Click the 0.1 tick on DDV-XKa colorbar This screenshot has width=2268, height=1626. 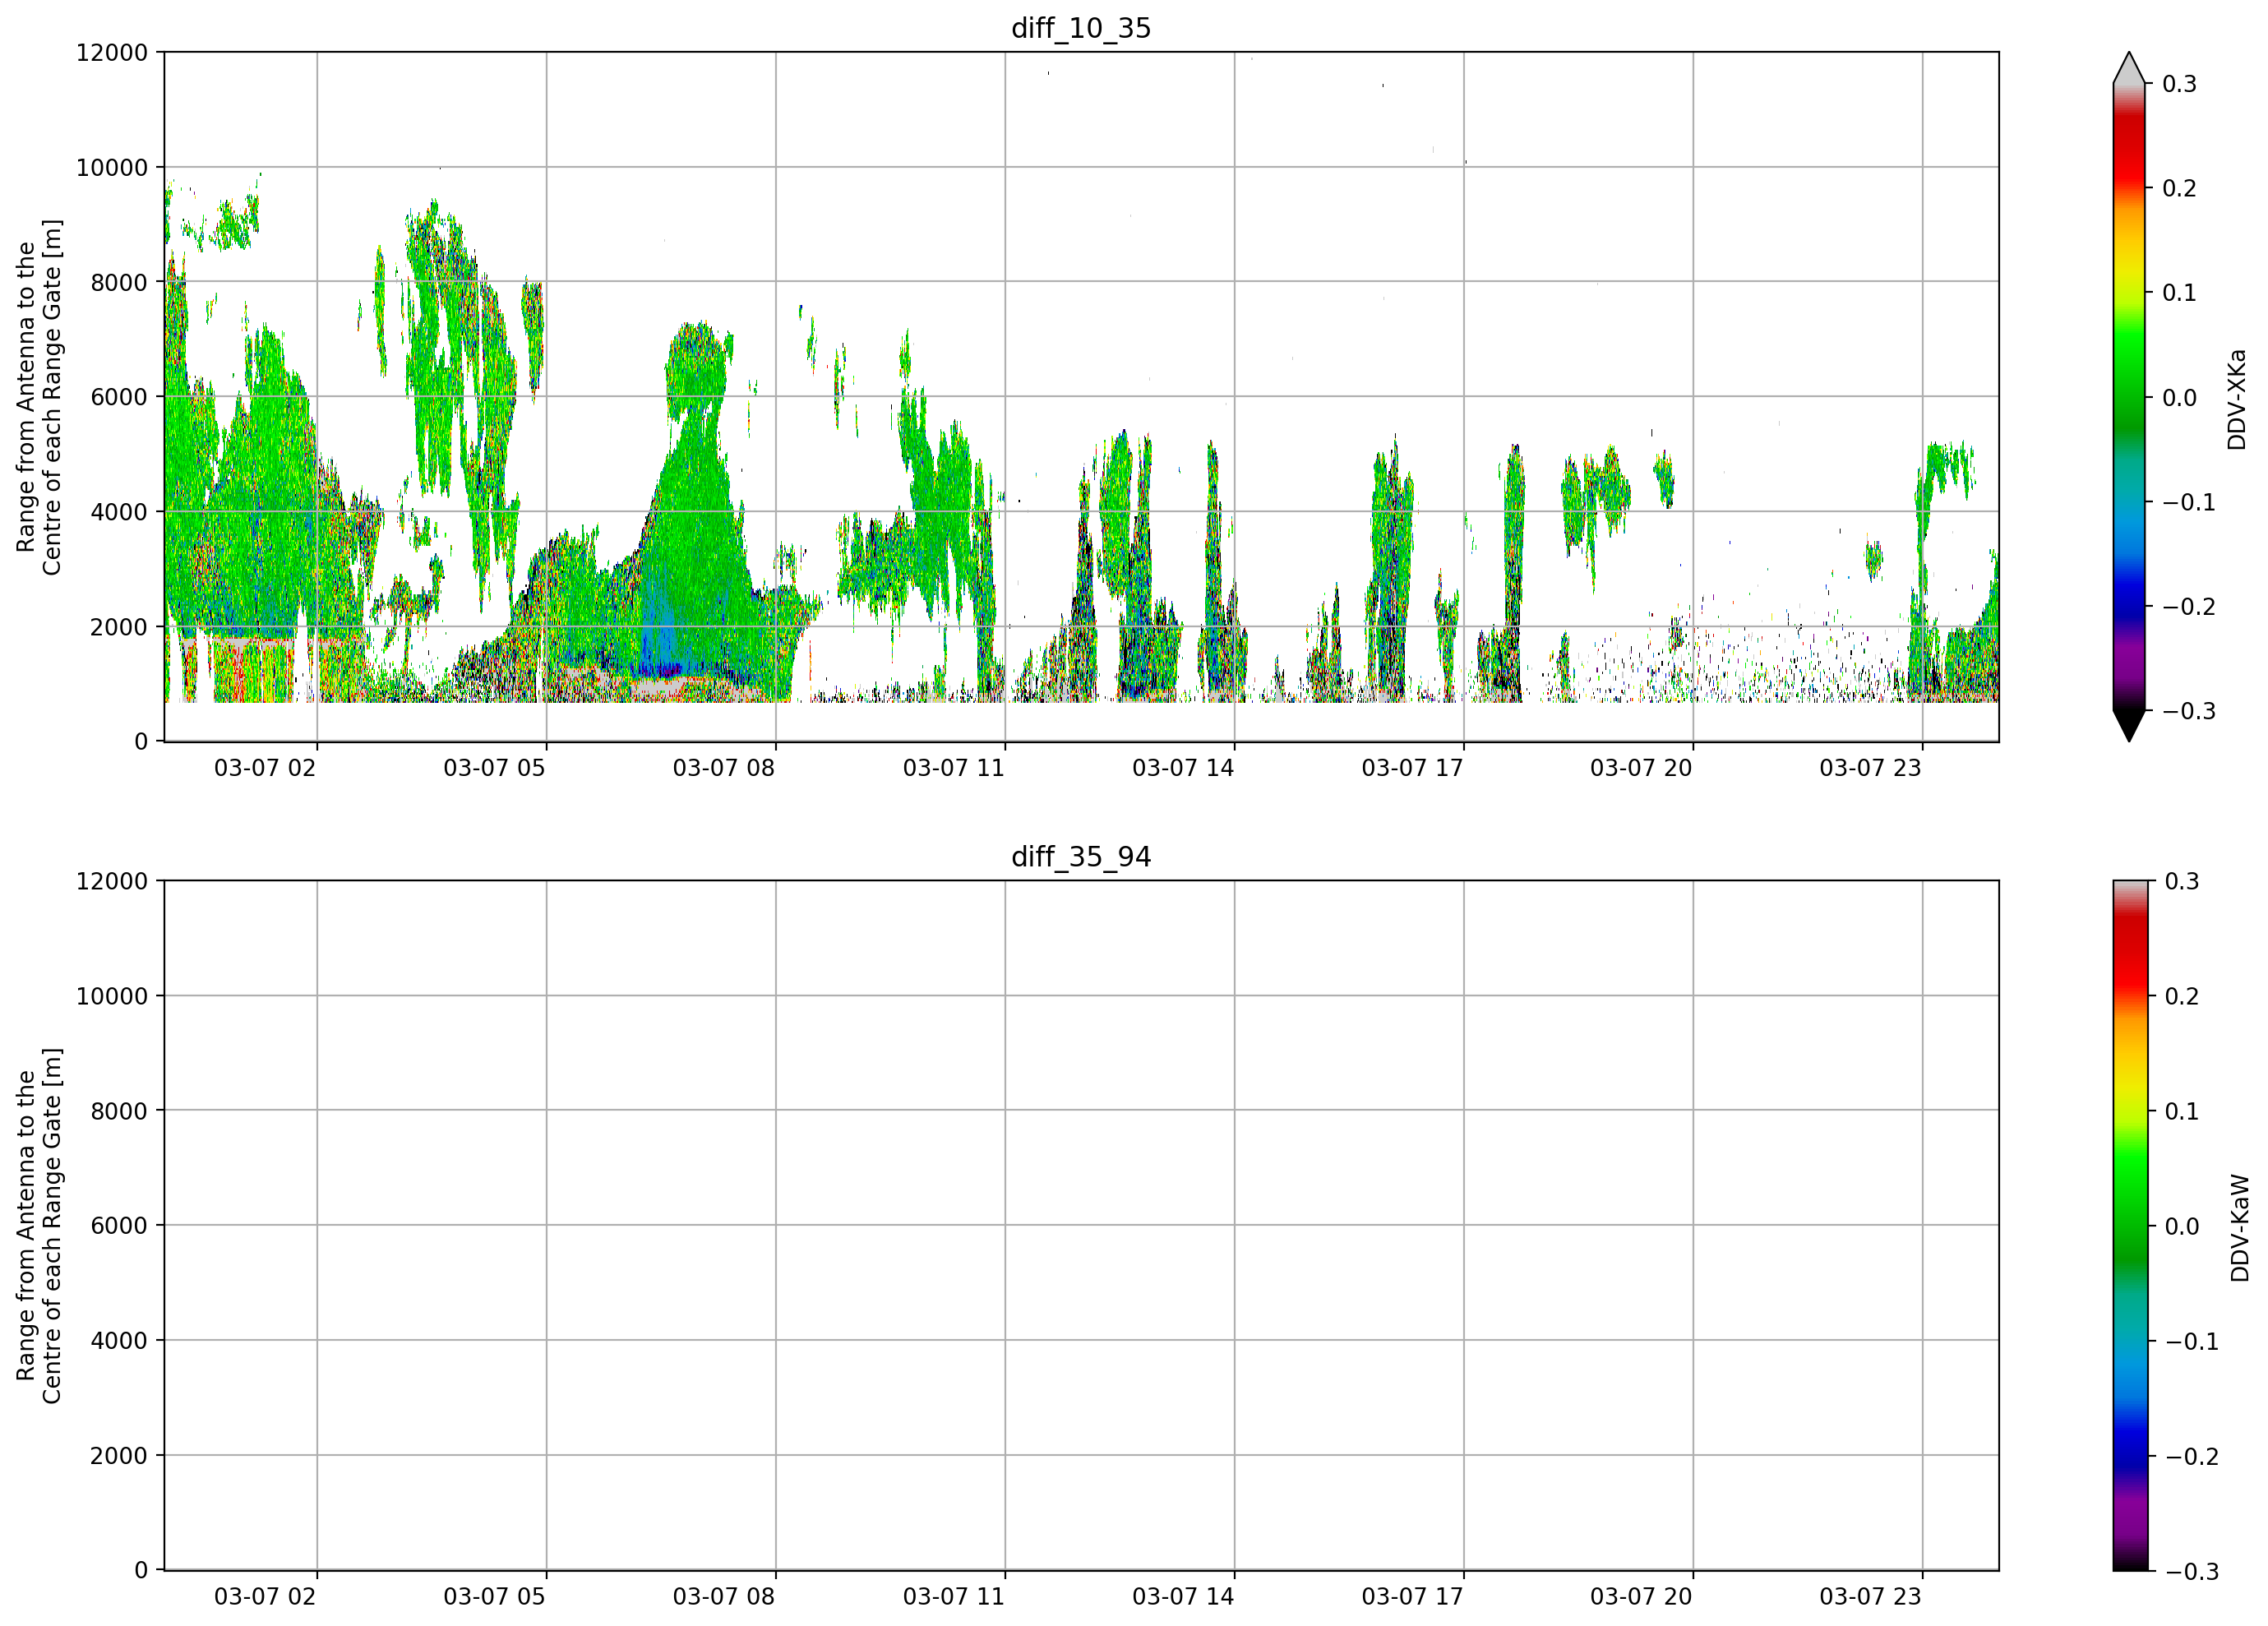coord(2180,293)
